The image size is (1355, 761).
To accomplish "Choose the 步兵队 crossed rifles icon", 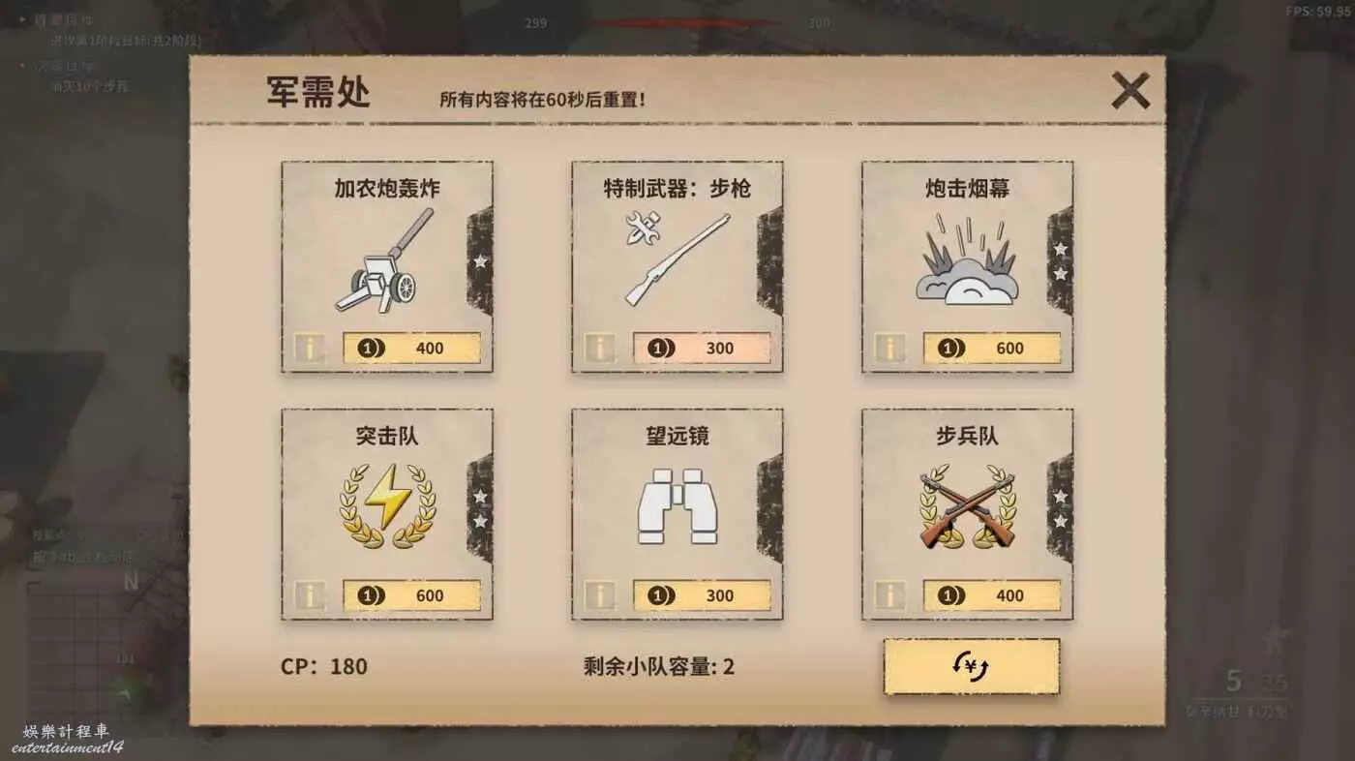I will (967, 508).
